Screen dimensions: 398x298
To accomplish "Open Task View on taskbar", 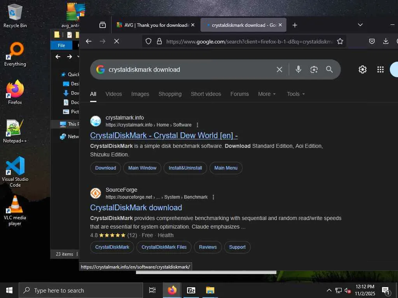I will (152, 290).
